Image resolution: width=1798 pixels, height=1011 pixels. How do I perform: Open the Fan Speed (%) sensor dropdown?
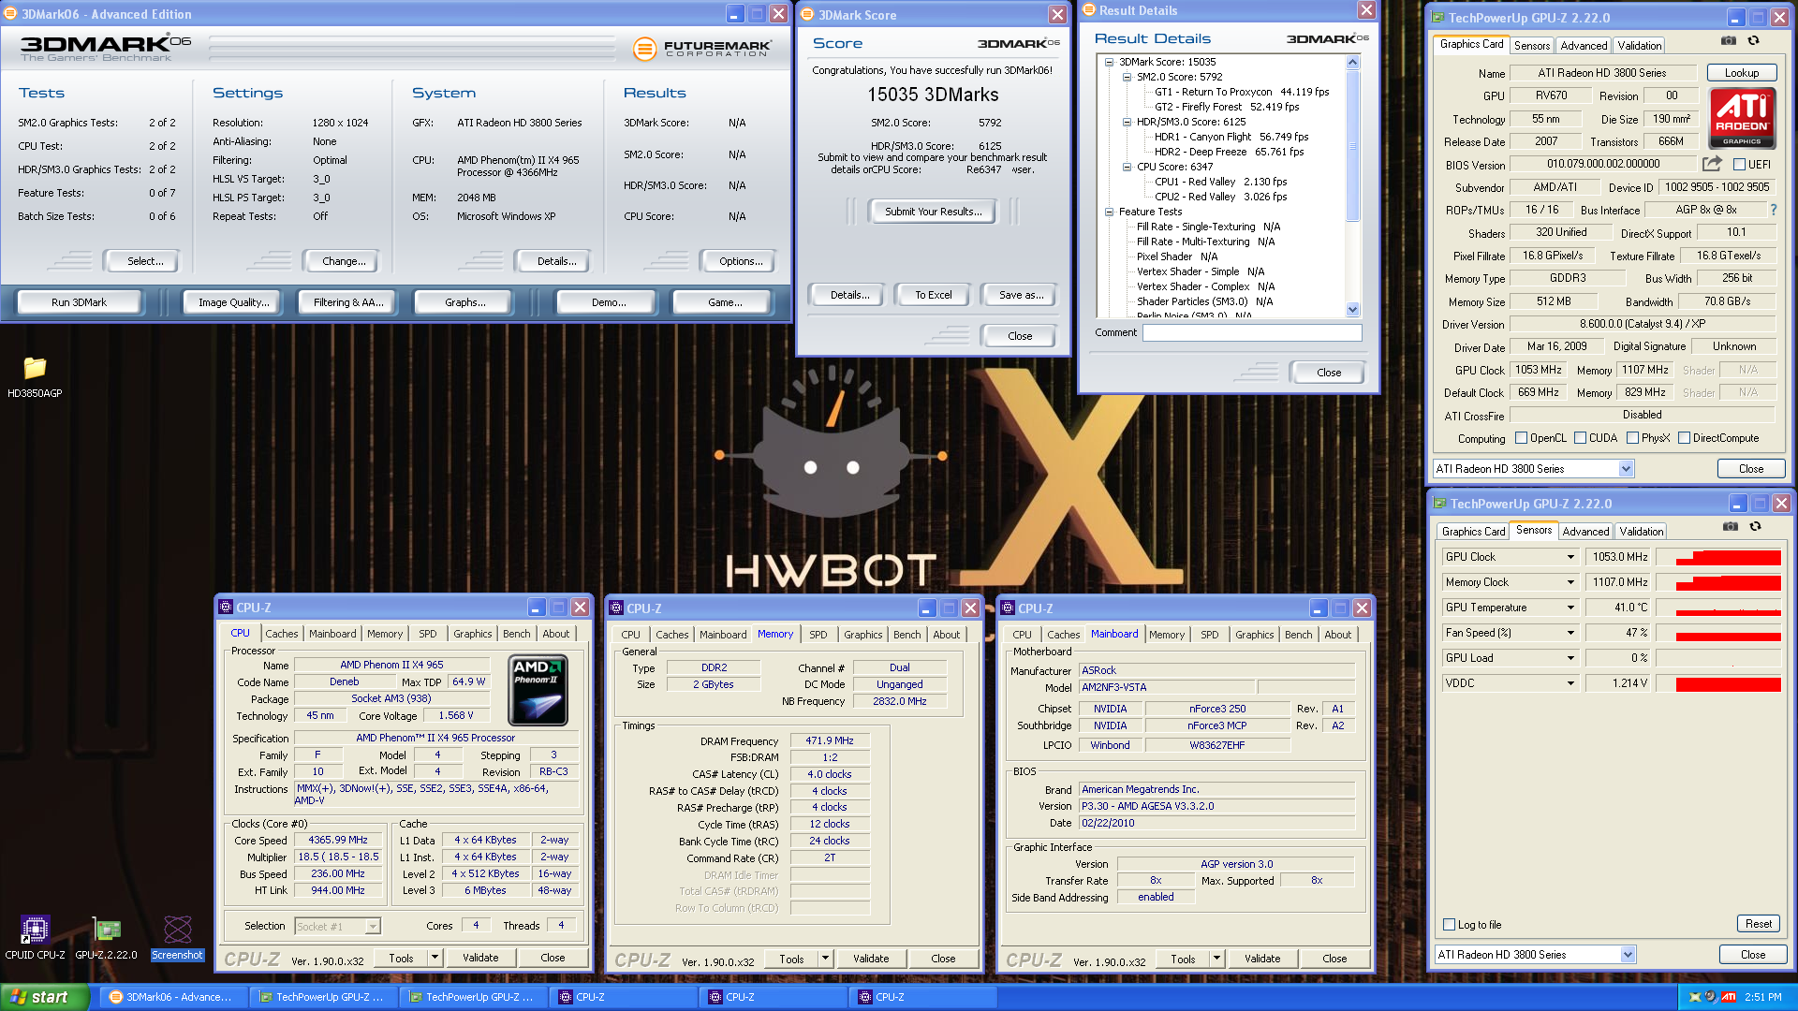tap(1570, 633)
